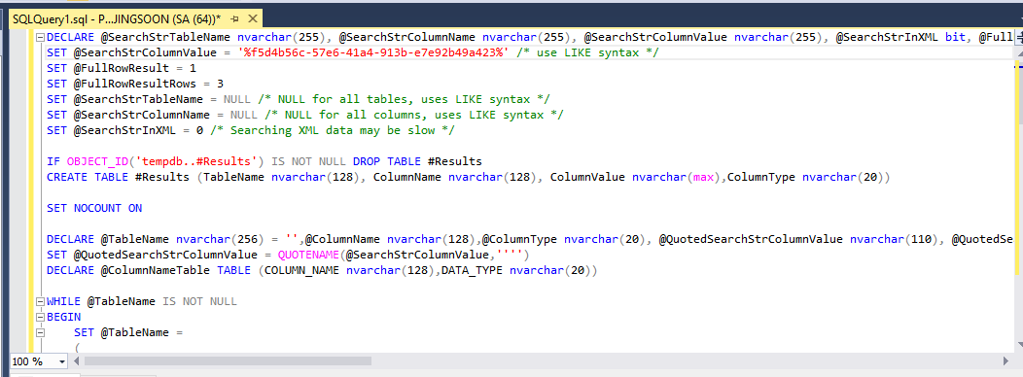Collapse the DECLARE @SearchStrTableName code block
The width and height of the screenshot is (1023, 377).
(x=40, y=37)
